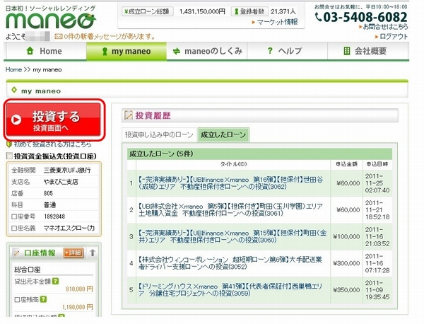Click the arrows icon beside maneoのしくみ
This screenshot has width=424, height=324.
(x=177, y=51)
